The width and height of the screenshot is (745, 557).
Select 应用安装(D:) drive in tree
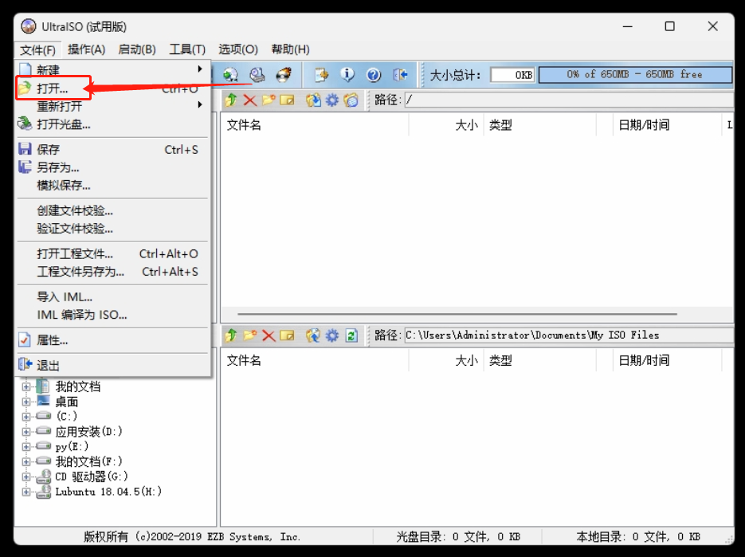point(89,432)
